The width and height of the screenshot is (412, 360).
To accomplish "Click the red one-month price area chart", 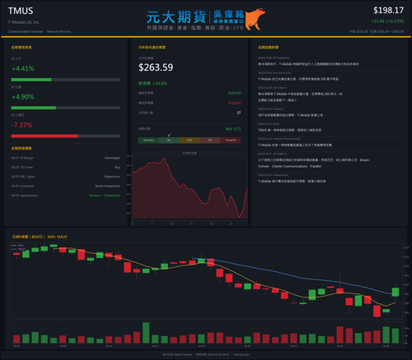I will pos(190,187).
